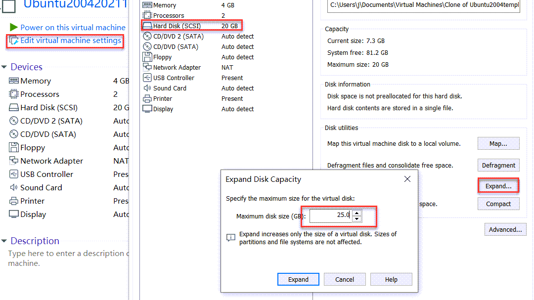Click Edit virtual machine settings link
This screenshot has height=300, width=534.
pos(71,41)
